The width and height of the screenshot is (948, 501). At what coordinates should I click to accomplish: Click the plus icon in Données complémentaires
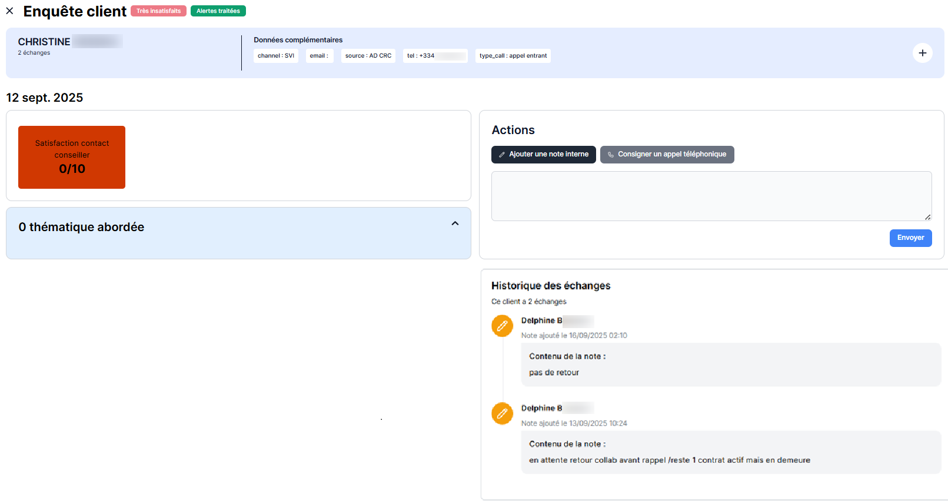[x=922, y=53]
